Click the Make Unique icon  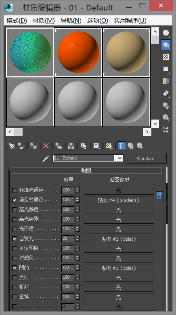[x=71, y=146]
